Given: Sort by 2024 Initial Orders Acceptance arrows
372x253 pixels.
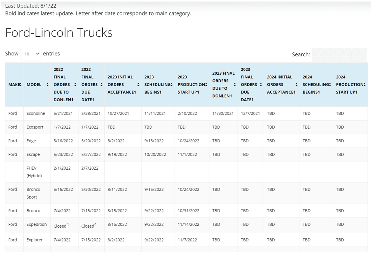Looking at the screenshot, I should (297, 85).
